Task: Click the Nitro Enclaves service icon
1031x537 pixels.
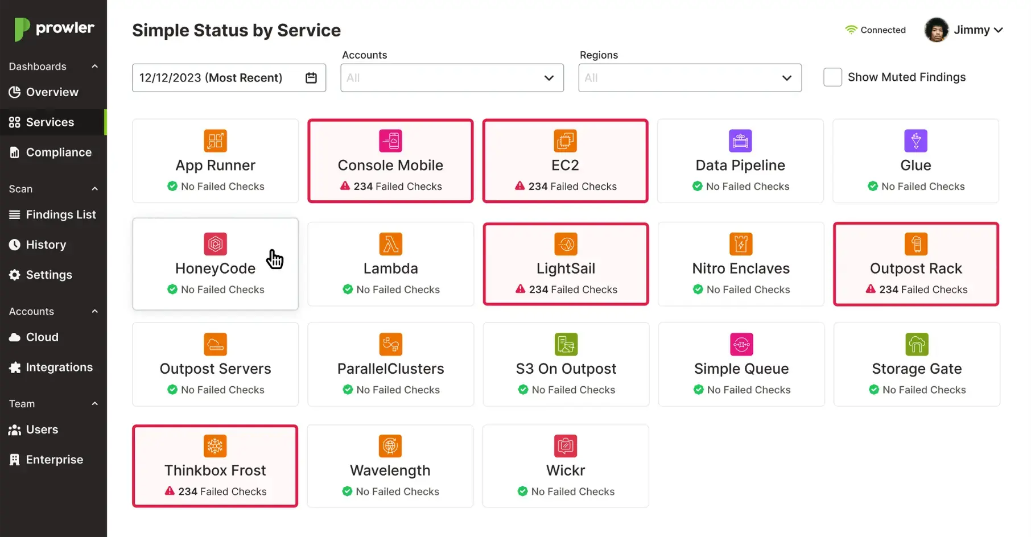Action: [741, 244]
